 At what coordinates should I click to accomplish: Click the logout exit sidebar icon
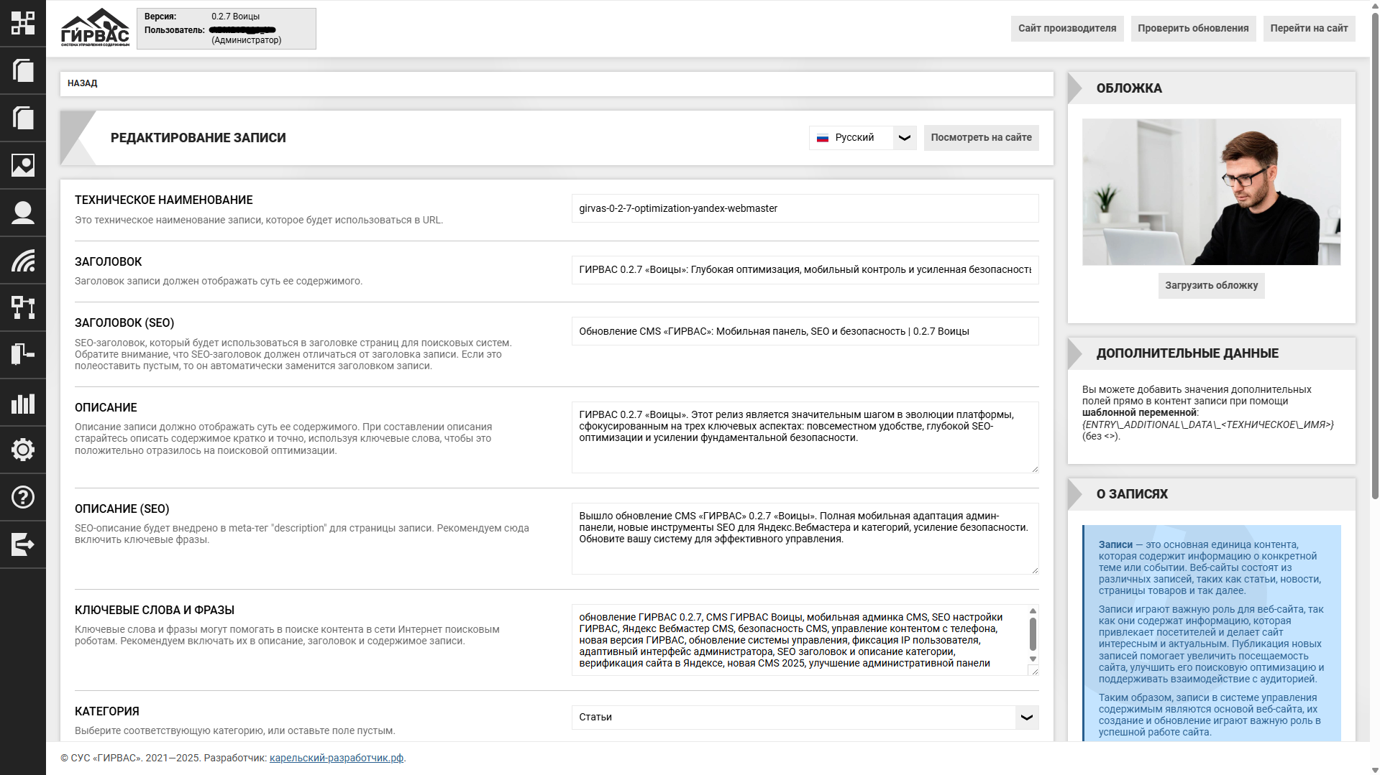coord(23,544)
